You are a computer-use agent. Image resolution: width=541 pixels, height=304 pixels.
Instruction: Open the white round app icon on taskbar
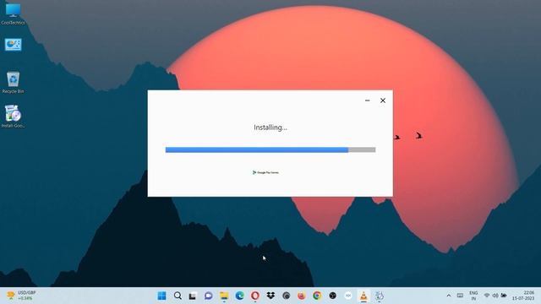point(348,296)
